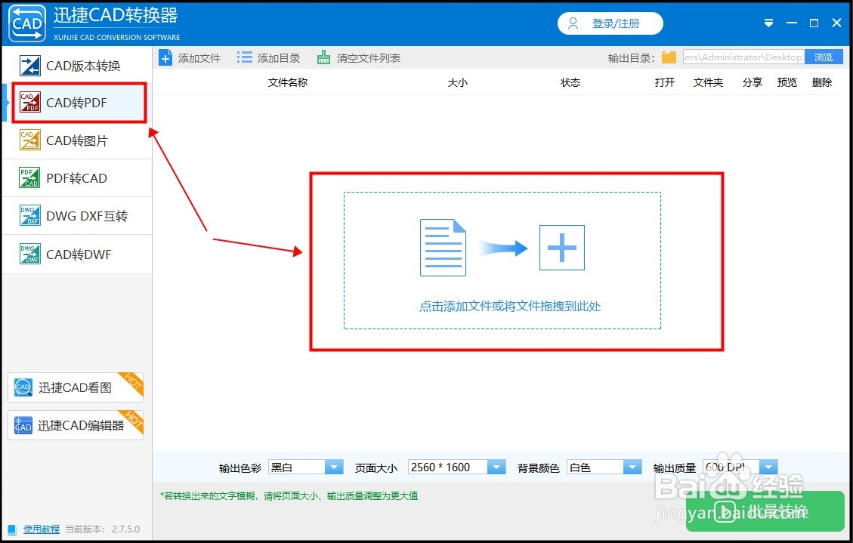Click the 使用教程 book icon
The width and height of the screenshot is (853, 543).
point(12,529)
